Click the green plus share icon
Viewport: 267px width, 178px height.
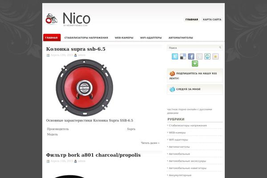tap(195, 64)
